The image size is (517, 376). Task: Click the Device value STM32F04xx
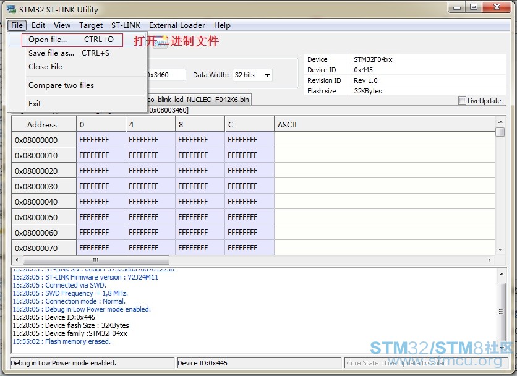[x=373, y=60]
